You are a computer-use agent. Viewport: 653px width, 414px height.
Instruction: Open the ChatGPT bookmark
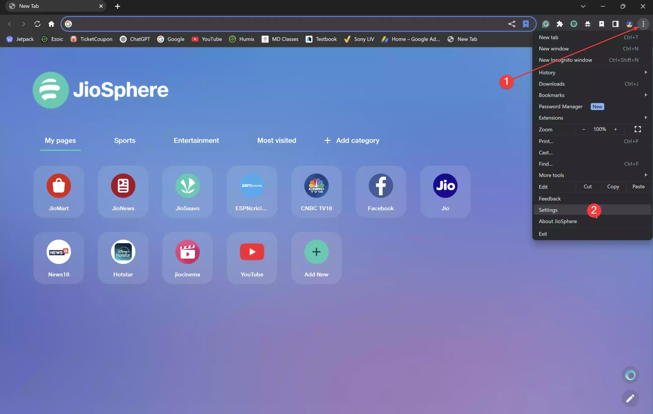[135, 39]
